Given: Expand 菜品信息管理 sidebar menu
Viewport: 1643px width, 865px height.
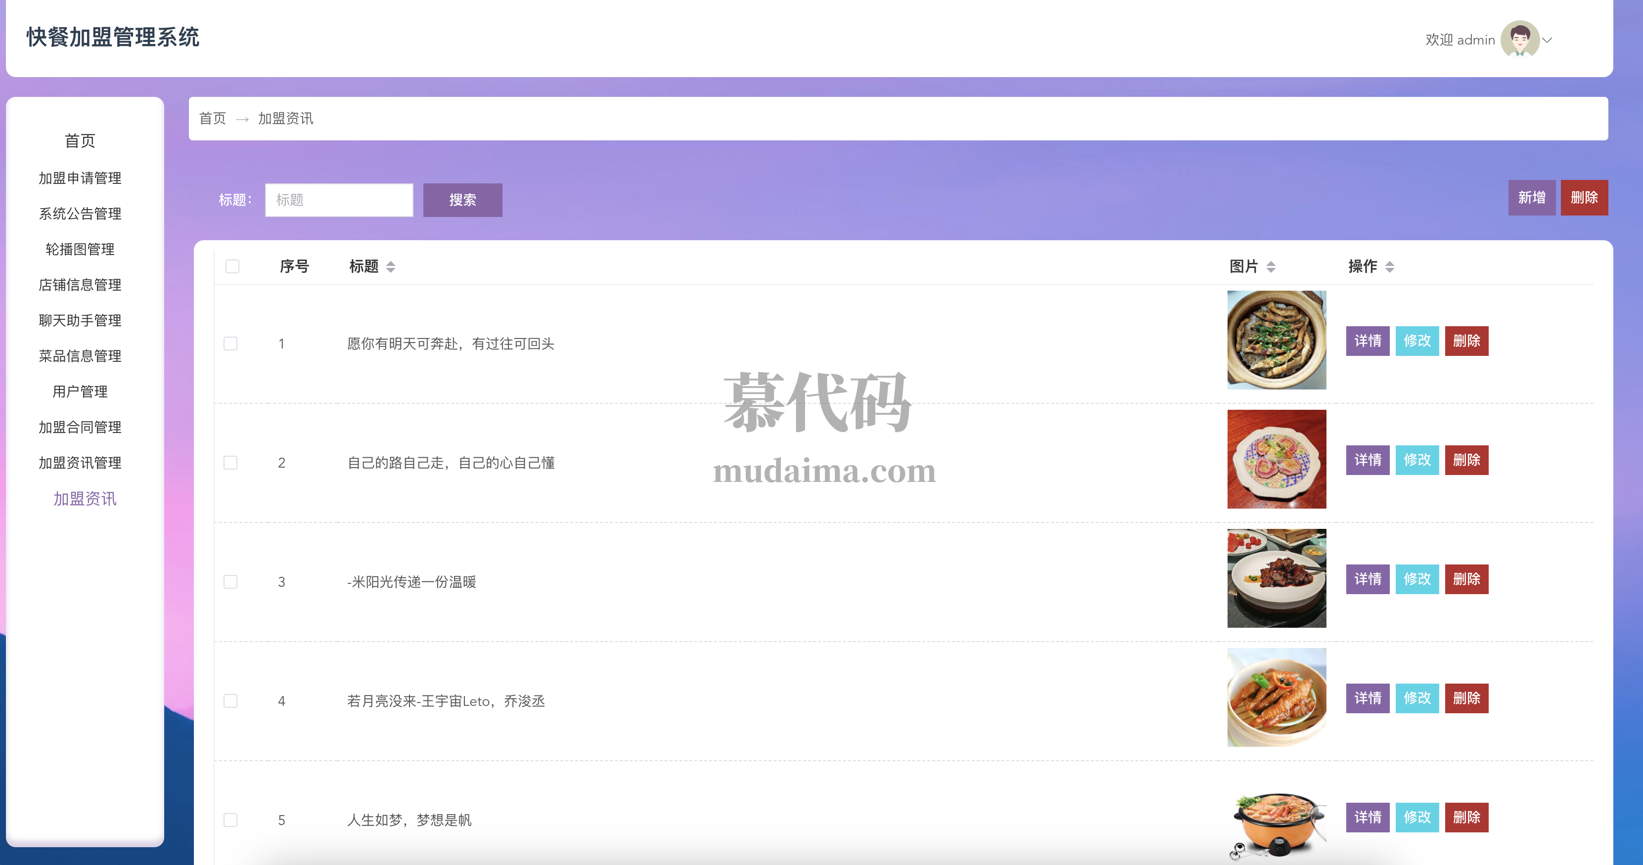Looking at the screenshot, I should coord(80,356).
